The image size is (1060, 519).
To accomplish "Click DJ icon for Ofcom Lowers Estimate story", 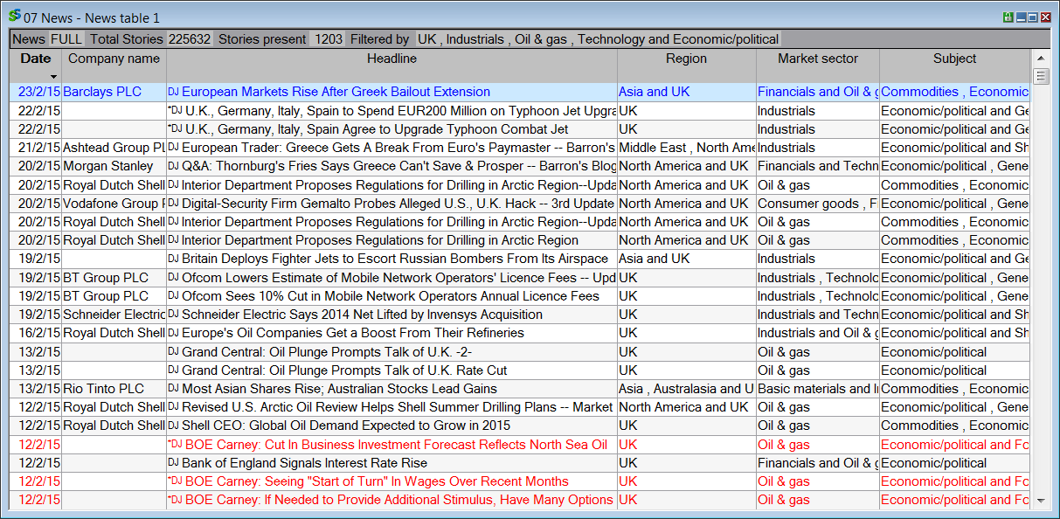I will tap(173, 277).
